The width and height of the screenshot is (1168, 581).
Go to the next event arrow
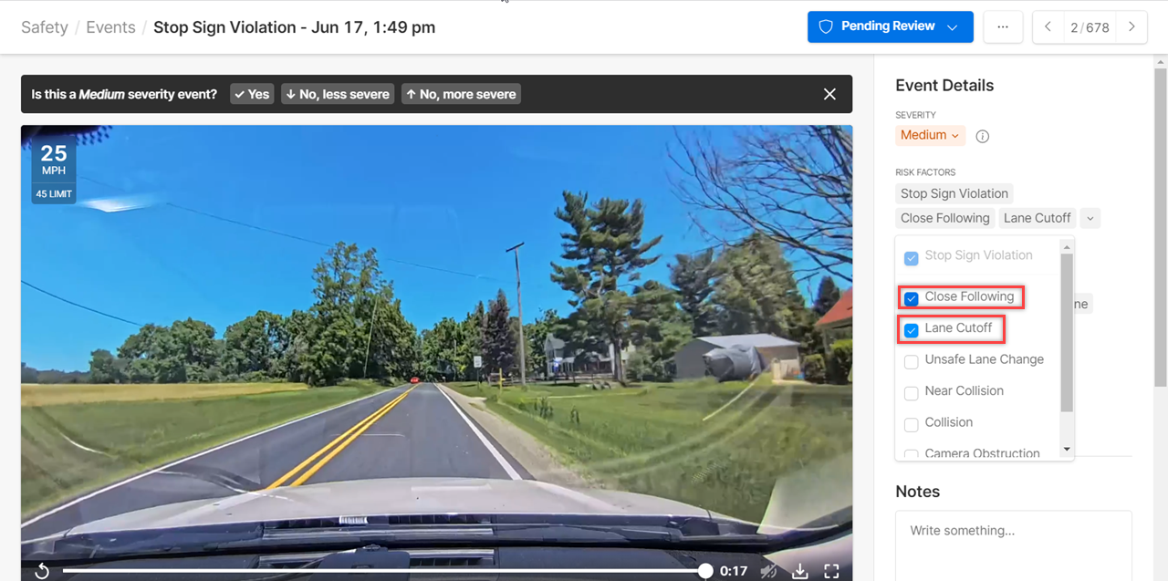(1131, 27)
